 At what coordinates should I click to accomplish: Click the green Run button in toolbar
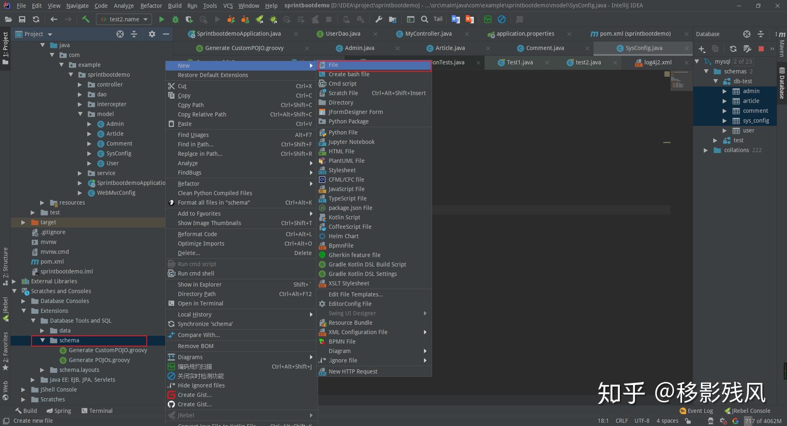click(161, 19)
